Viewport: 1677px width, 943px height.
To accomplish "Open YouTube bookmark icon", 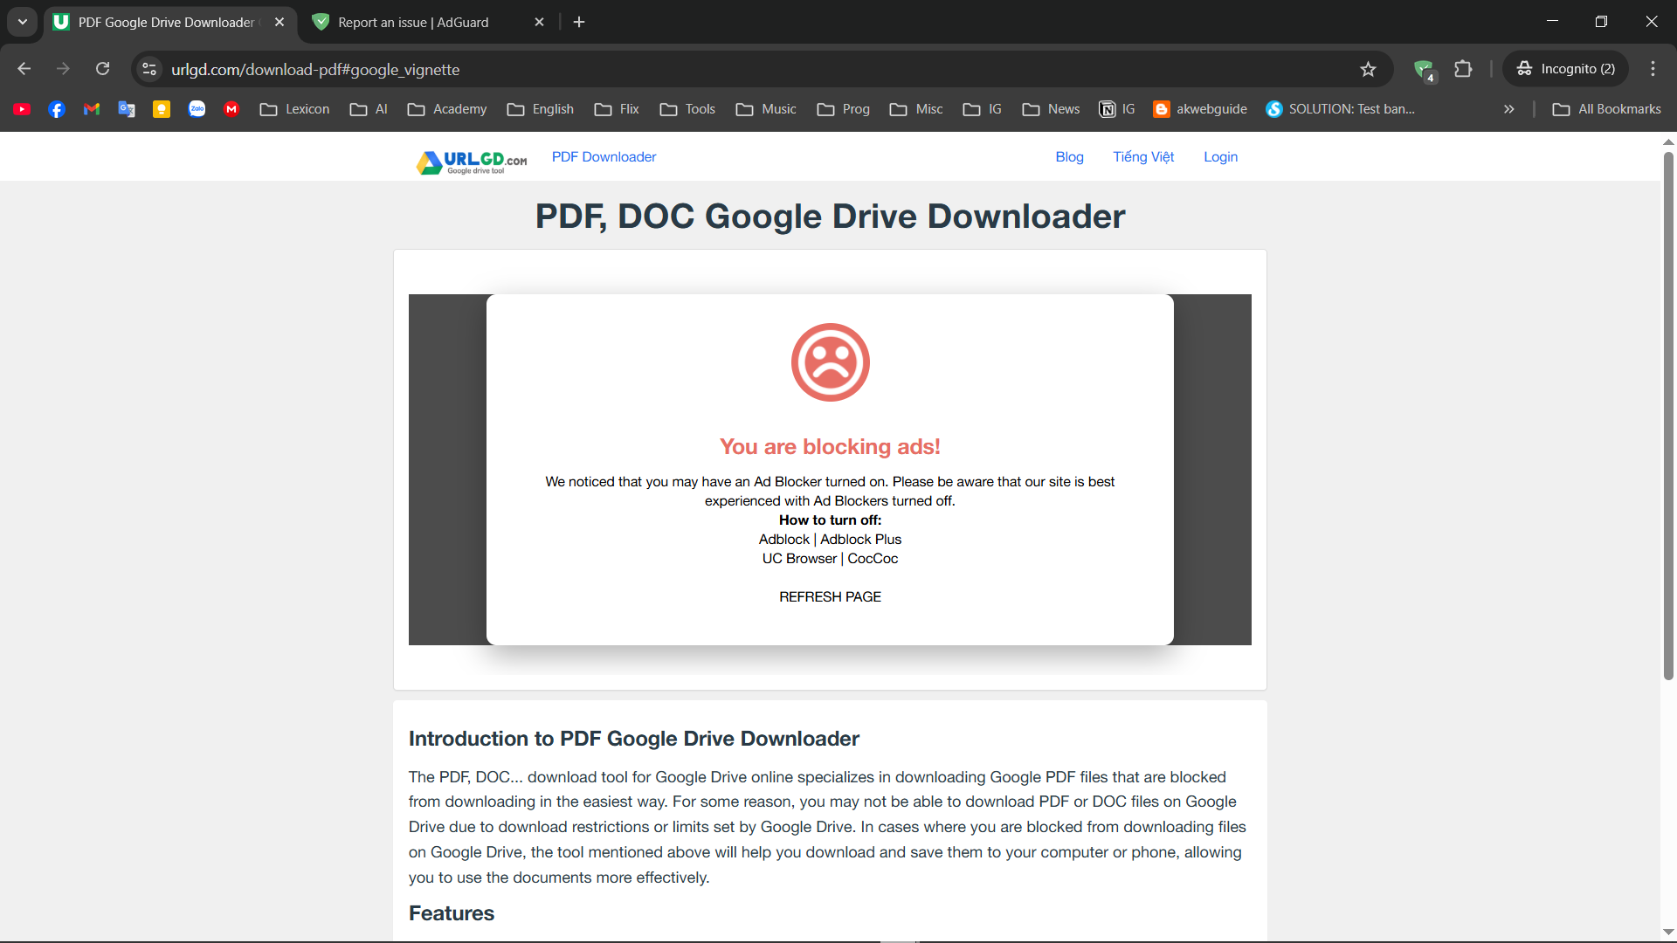I will 23,109.
